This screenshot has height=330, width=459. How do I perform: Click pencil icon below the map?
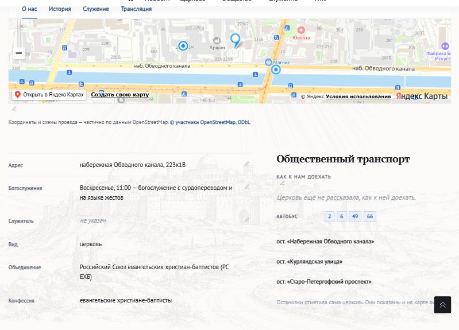click(14, 108)
